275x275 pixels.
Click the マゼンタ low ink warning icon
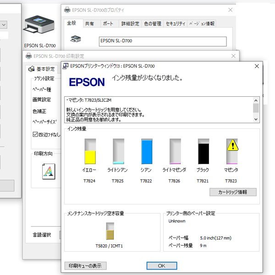pos(232,145)
